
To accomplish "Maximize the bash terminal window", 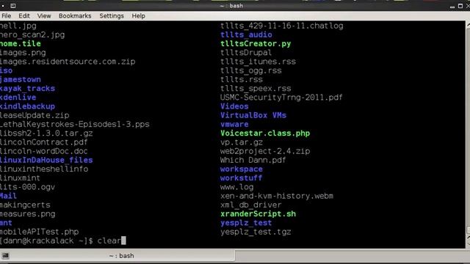I will pos(460,6).
